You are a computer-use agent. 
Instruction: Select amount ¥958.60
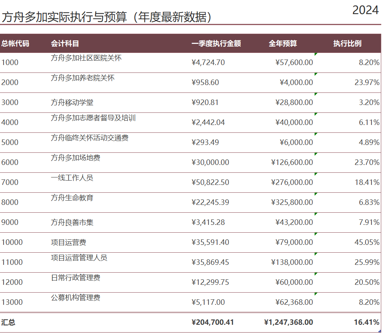tap(205, 82)
